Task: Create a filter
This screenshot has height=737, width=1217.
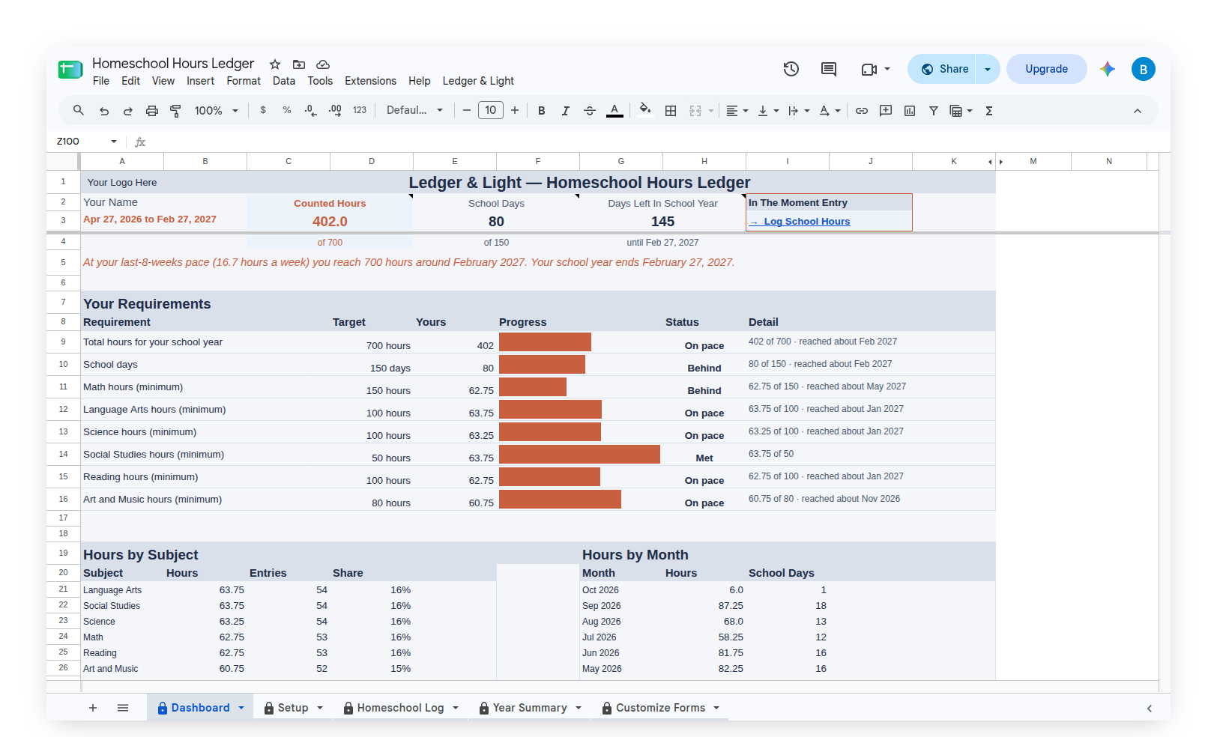Action: (934, 111)
